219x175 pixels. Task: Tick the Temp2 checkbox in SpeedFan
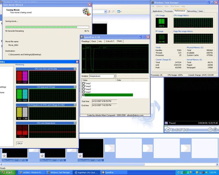click(83, 86)
